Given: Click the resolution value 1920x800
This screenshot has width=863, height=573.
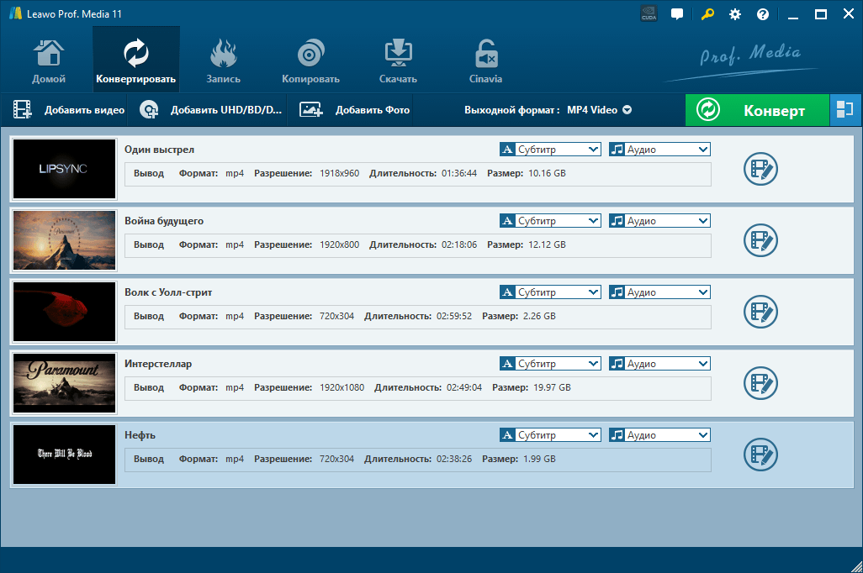Looking at the screenshot, I should point(340,244).
